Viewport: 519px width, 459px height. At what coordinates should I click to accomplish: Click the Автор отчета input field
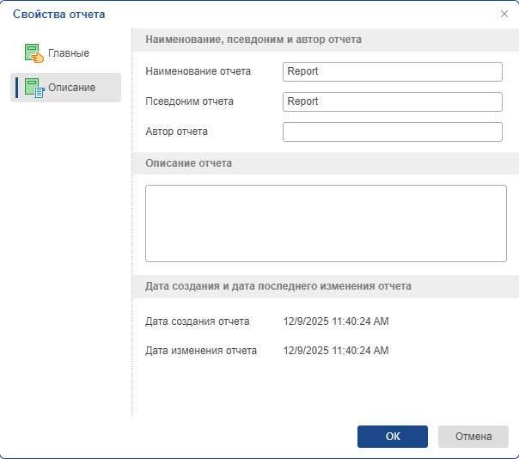(393, 132)
